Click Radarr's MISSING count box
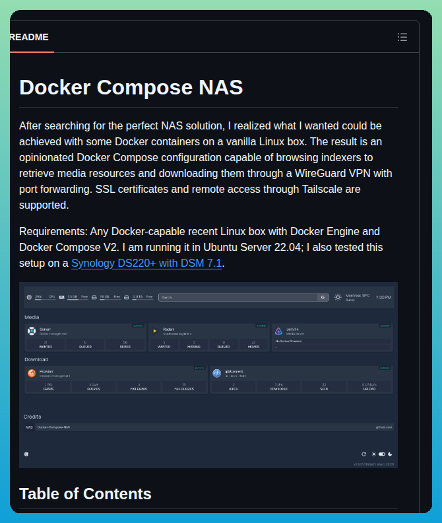The height and width of the screenshot is (523, 442). click(x=194, y=344)
